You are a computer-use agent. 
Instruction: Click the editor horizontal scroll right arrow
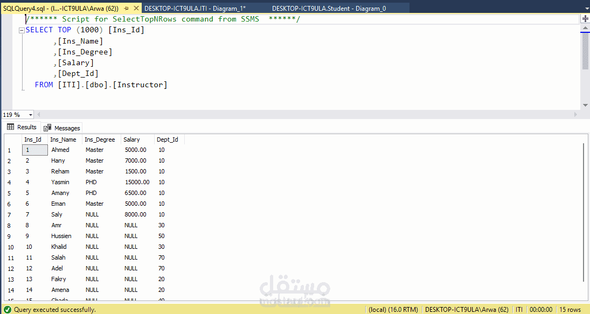[575, 114]
